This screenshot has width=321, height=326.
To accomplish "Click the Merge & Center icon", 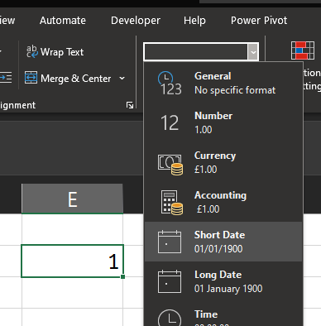I will 31,78.
